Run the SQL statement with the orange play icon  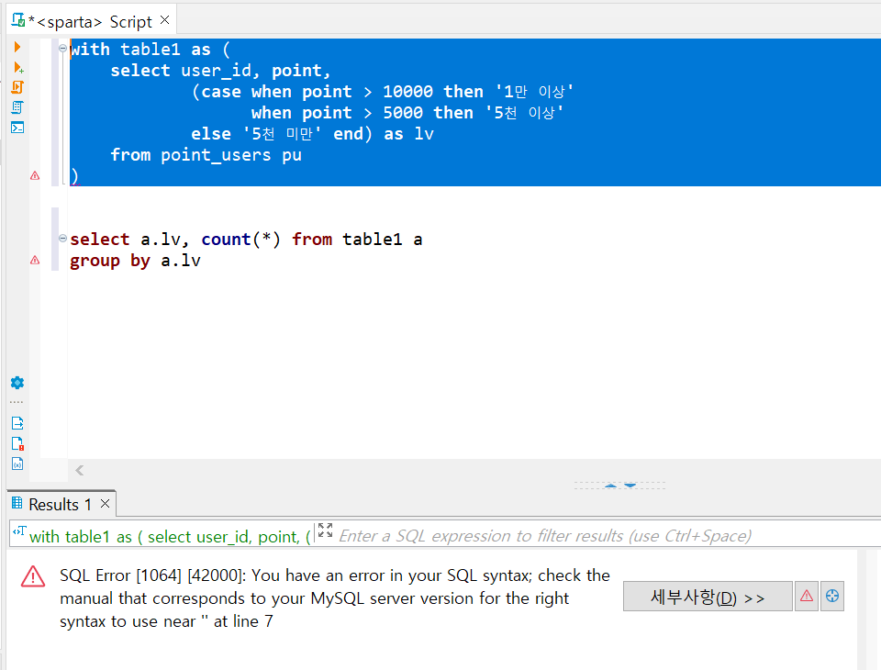click(x=17, y=47)
